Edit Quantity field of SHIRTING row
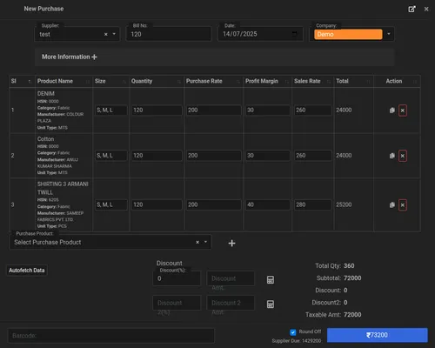Image resolution: width=435 pixels, height=348 pixels. tap(157, 205)
